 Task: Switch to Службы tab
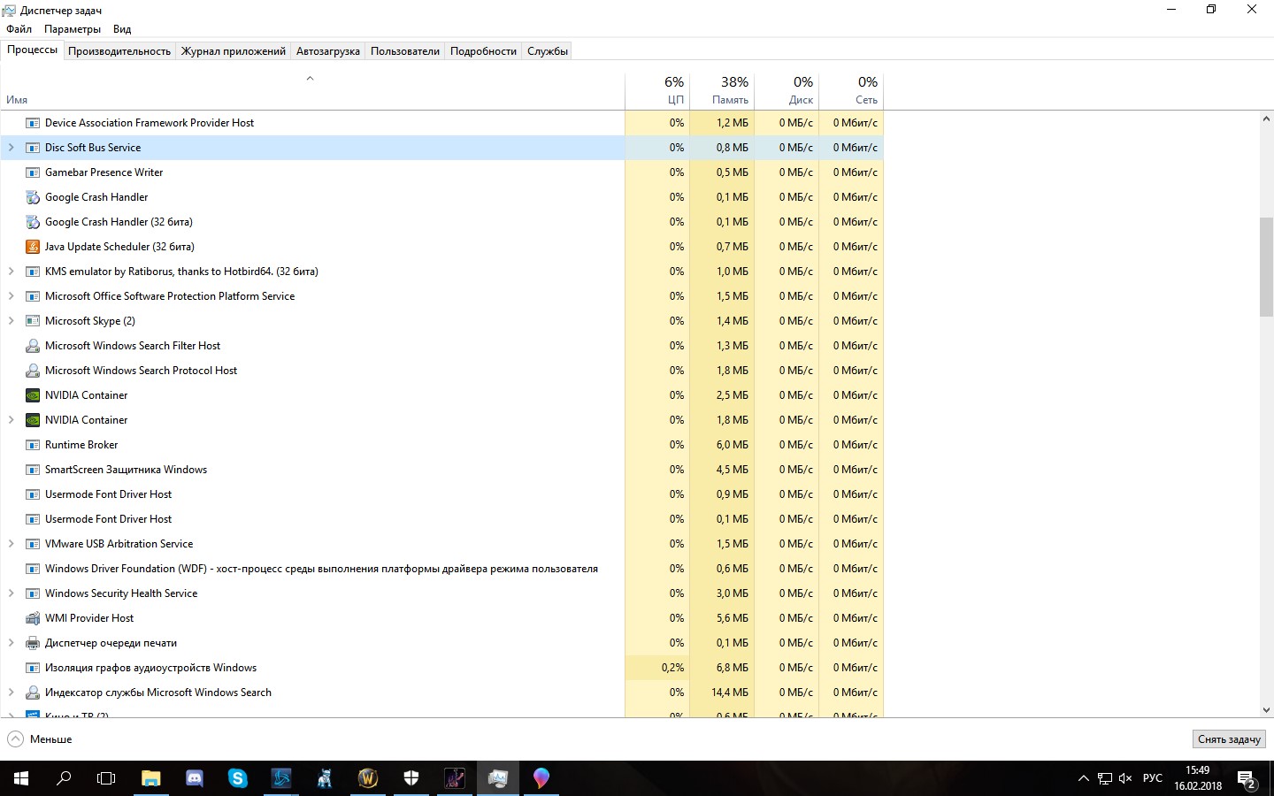coord(548,51)
